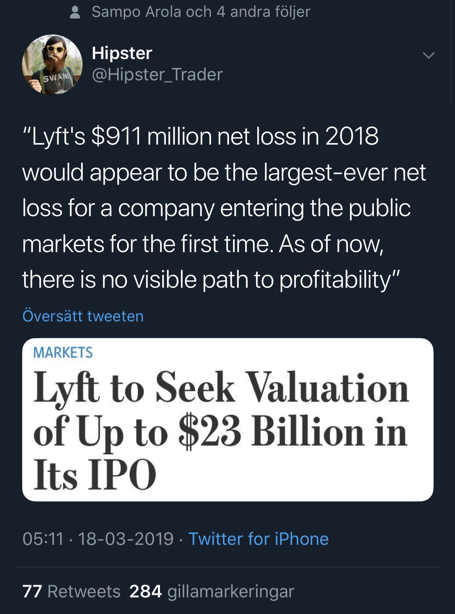
Task: Open Hipster's profile picture
Action: coord(52,65)
